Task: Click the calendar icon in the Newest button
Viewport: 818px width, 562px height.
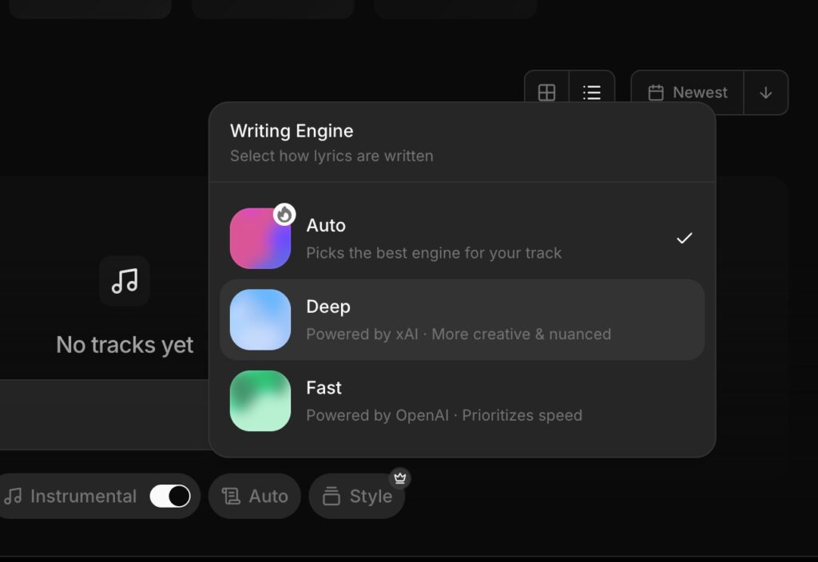Action: pos(657,92)
